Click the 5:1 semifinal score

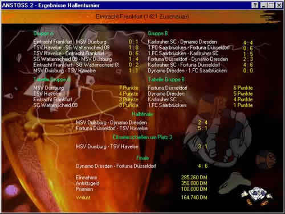tap(202, 129)
